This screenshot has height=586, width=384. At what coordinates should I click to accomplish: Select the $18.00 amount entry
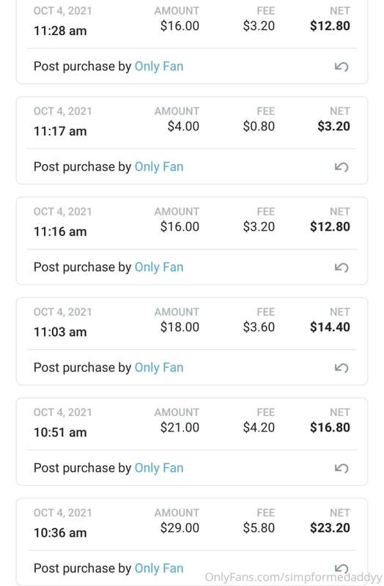click(180, 327)
